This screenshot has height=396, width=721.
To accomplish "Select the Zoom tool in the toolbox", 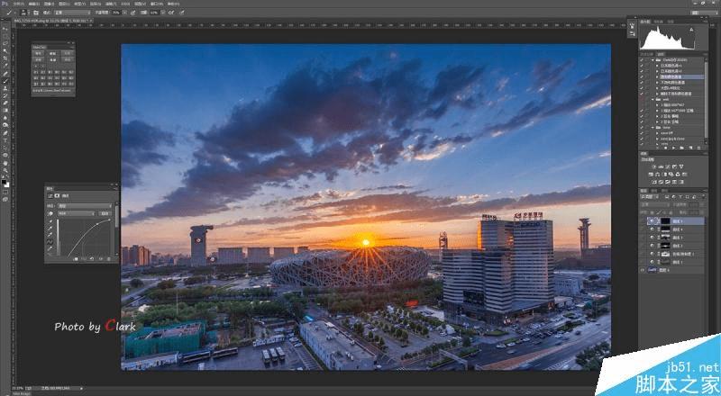I will (x=5, y=170).
